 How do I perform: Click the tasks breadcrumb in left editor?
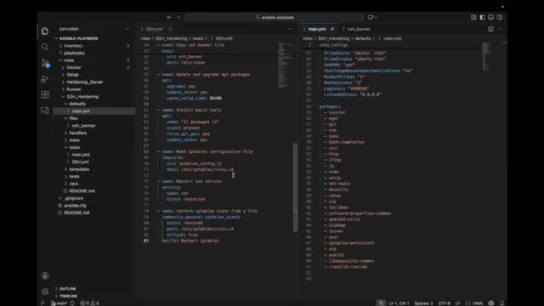198,38
